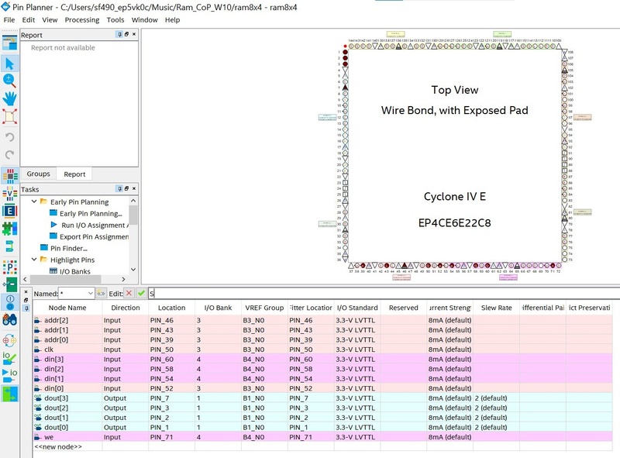Click the pin swap circles icon
The height and width of the screenshot is (458, 620).
coord(10,340)
